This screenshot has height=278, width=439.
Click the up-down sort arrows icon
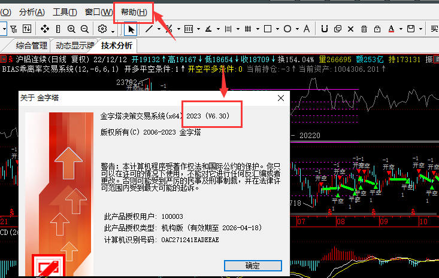[x=27, y=29]
